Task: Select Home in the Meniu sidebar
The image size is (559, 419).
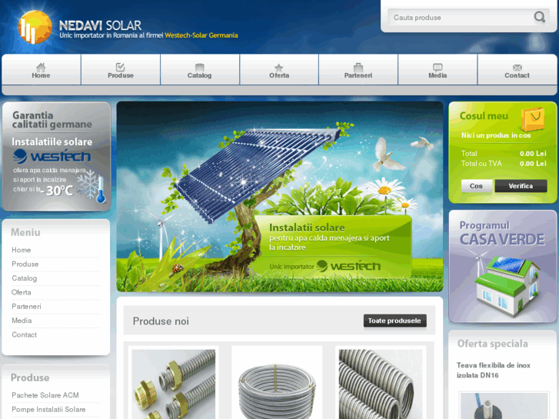Action: [21, 250]
